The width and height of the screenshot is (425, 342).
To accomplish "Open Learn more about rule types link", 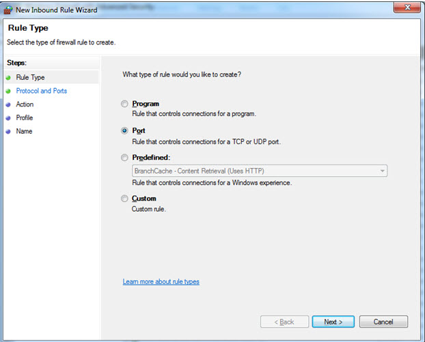I will coord(161,282).
